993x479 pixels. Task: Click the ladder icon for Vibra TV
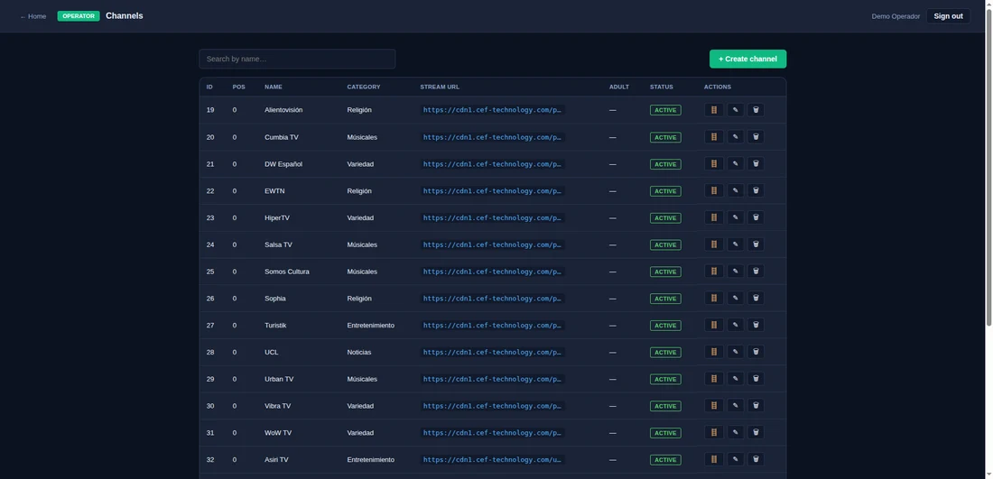point(714,406)
